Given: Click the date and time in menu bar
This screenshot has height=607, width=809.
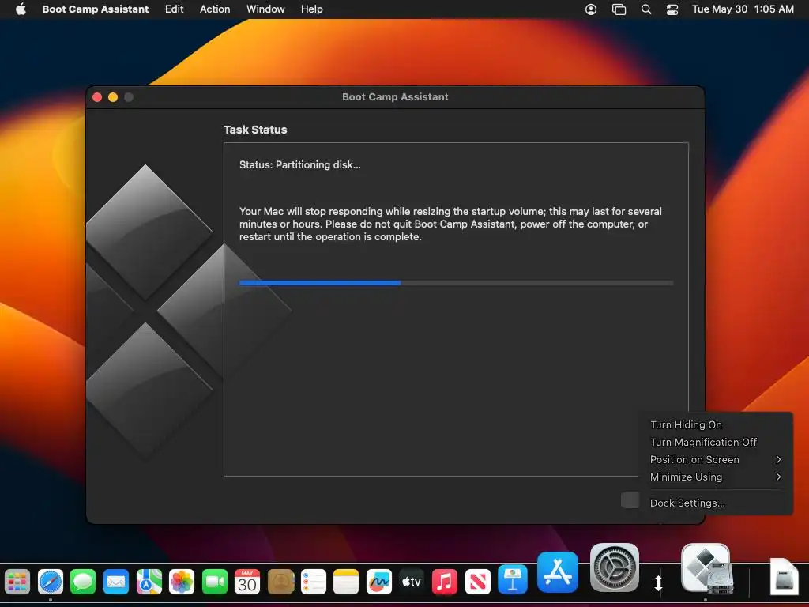Looking at the screenshot, I should point(743,9).
